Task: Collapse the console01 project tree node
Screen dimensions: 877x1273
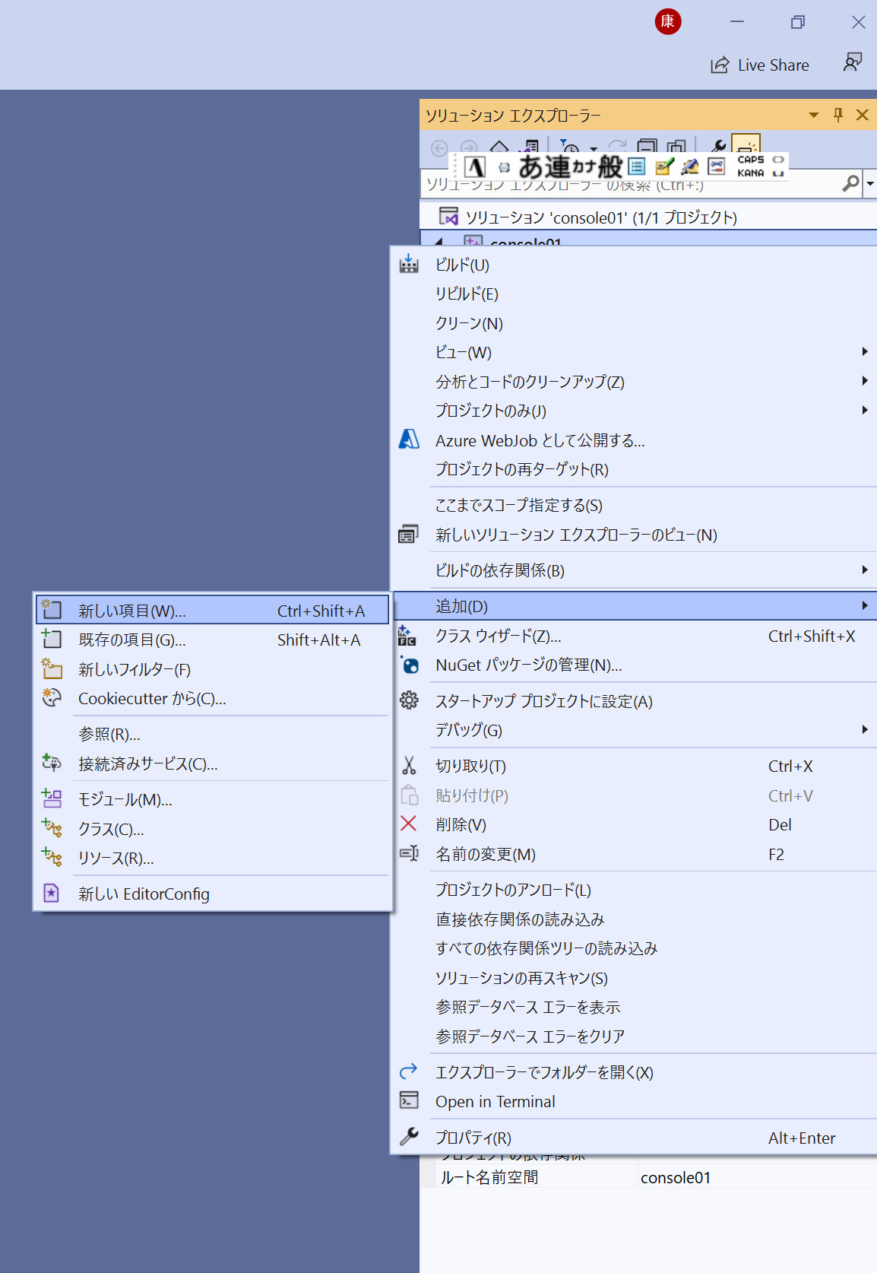Action: pos(438,242)
